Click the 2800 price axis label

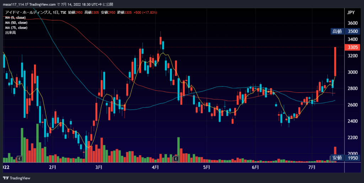pos(353,89)
